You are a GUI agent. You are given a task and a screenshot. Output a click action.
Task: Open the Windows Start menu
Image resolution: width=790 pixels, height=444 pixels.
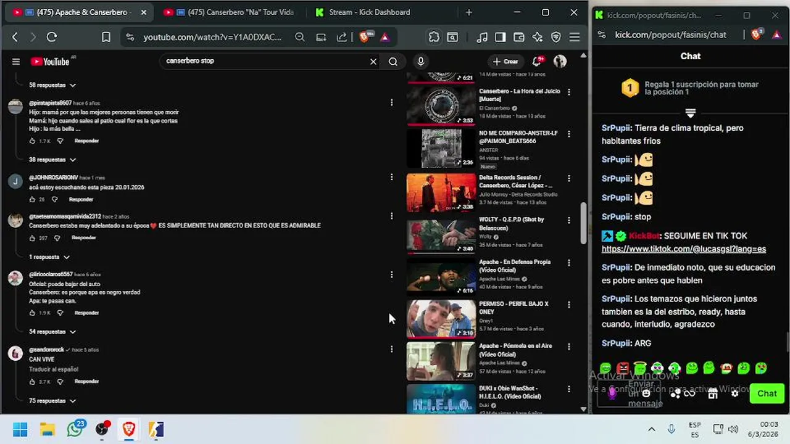click(20, 429)
